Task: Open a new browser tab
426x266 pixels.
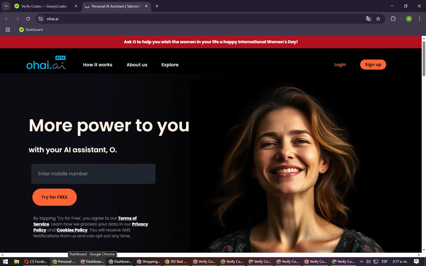Action: (157, 6)
